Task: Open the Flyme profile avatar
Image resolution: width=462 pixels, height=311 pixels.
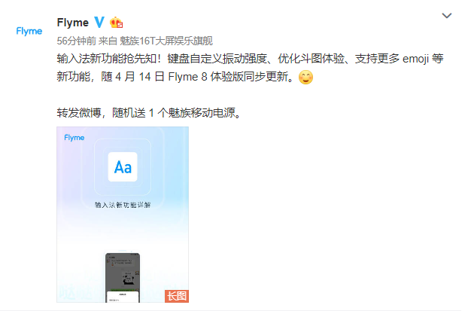Action: [29, 31]
